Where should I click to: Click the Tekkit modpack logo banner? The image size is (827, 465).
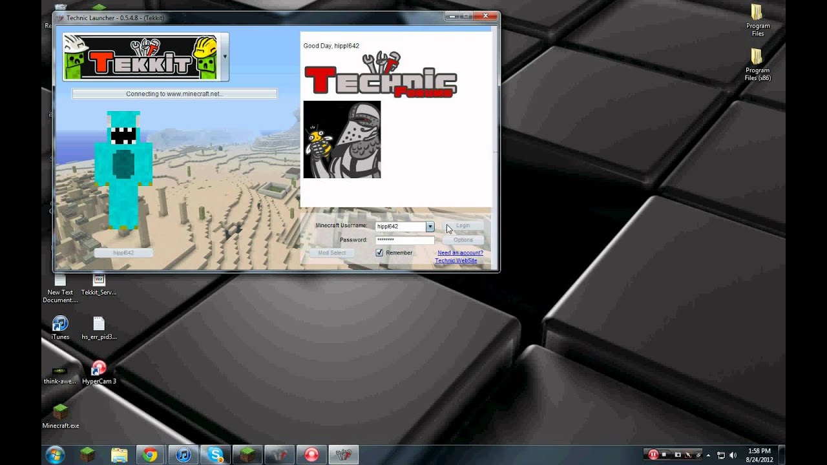[x=141, y=57]
